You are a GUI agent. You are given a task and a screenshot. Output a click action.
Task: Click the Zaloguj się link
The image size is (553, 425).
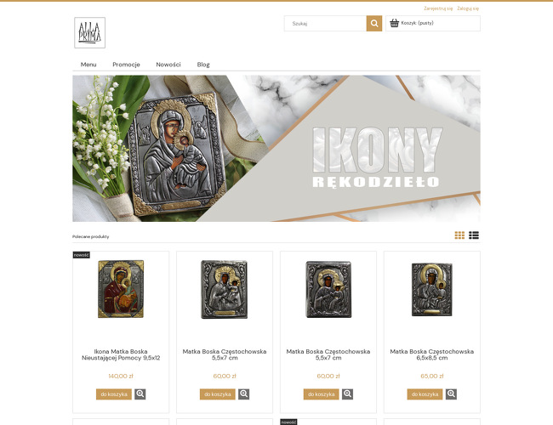click(x=468, y=8)
